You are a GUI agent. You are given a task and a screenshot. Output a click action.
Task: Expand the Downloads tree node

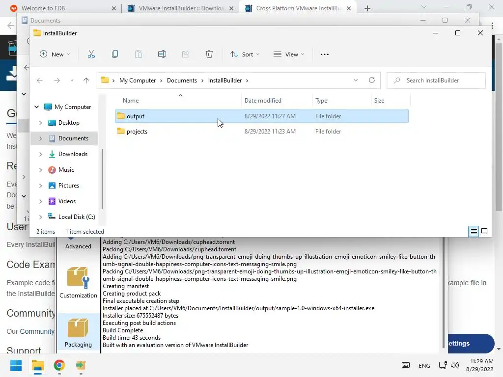click(40, 154)
